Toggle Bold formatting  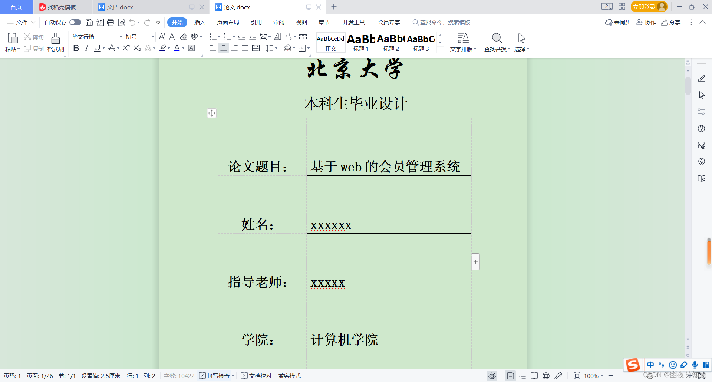tap(76, 48)
